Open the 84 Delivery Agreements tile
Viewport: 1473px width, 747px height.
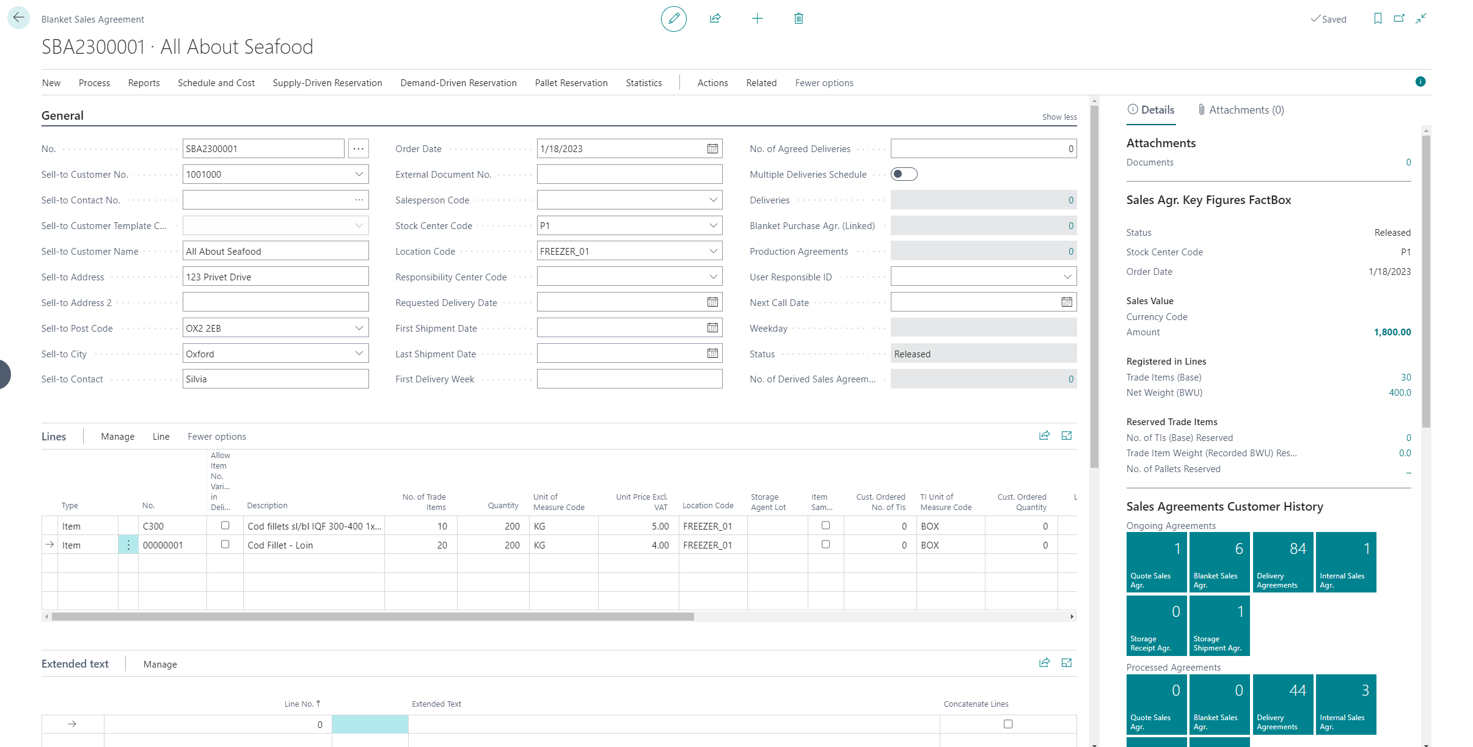tap(1282, 561)
